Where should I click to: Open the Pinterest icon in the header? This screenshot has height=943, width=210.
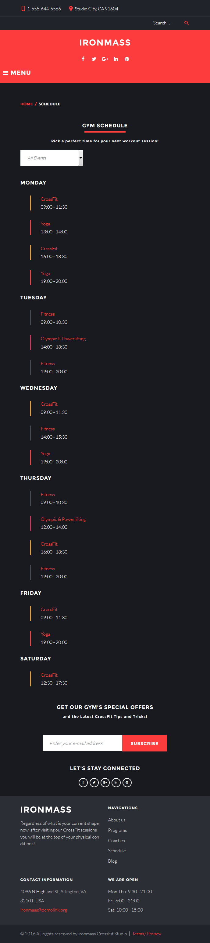127,59
